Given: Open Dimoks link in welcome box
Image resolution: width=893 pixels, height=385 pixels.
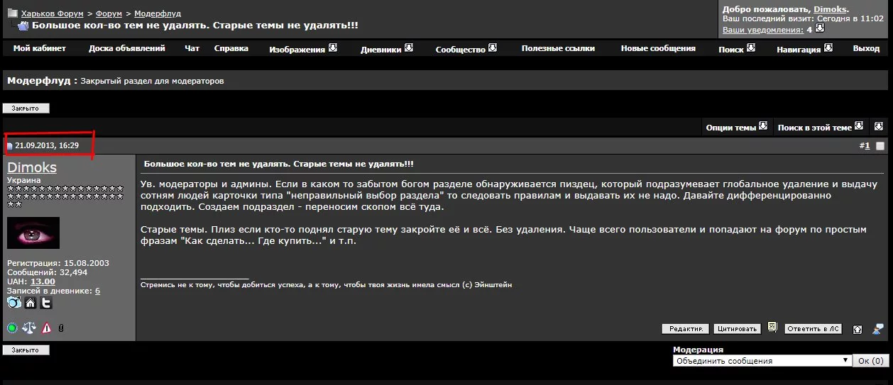Looking at the screenshot, I should point(830,9).
